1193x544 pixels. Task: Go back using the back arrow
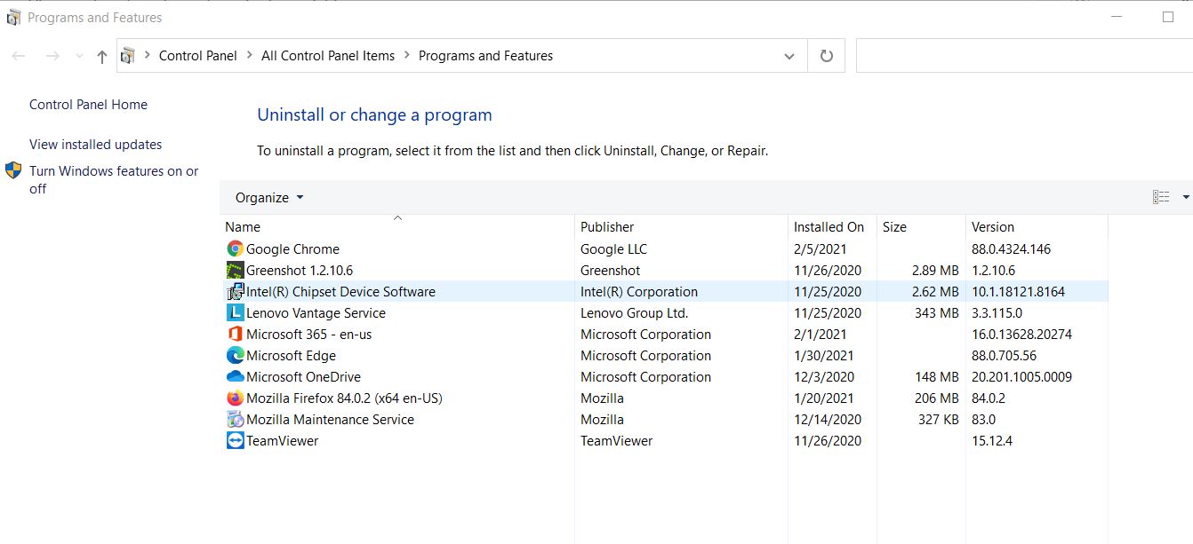click(19, 56)
